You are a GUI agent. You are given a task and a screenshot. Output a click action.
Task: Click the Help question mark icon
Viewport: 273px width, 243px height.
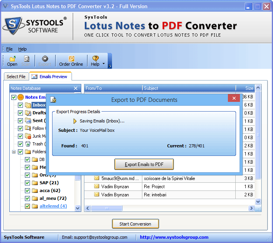[95, 59]
